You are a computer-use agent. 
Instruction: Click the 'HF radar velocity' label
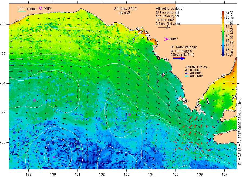click(x=184, y=47)
